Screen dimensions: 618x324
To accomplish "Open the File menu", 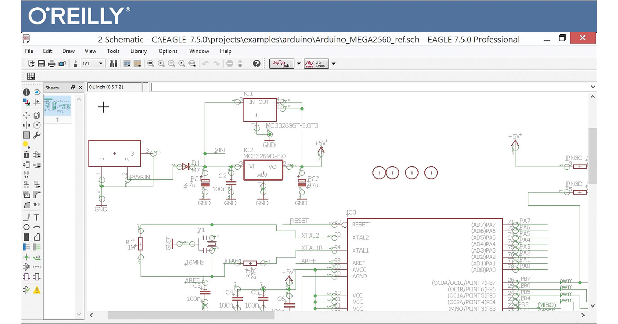I will (29, 51).
